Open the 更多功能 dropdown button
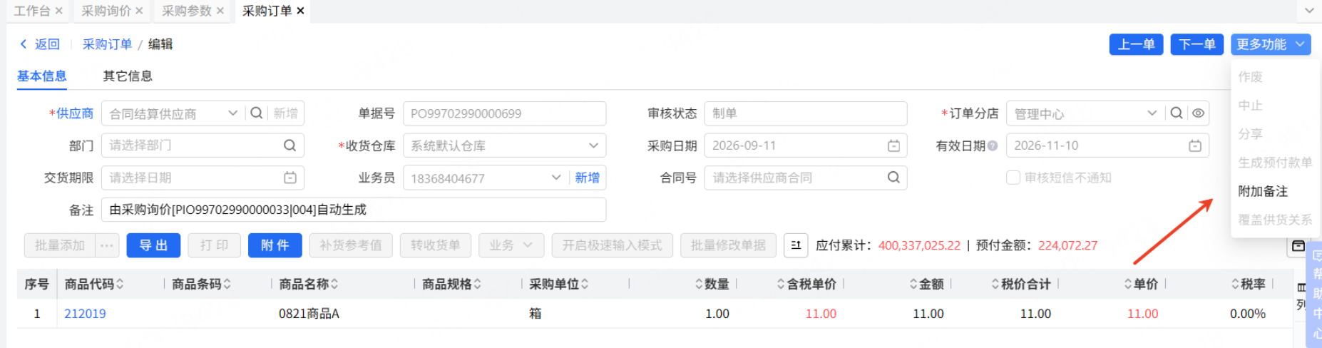 [1271, 44]
